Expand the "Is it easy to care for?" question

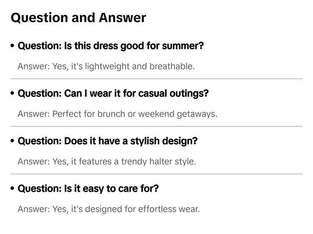pos(88,189)
